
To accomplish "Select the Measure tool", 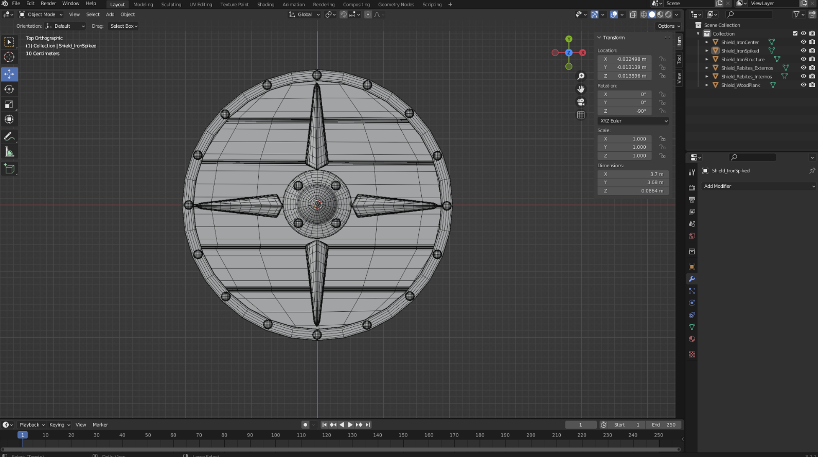I will pyautogui.click(x=9, y=151).
